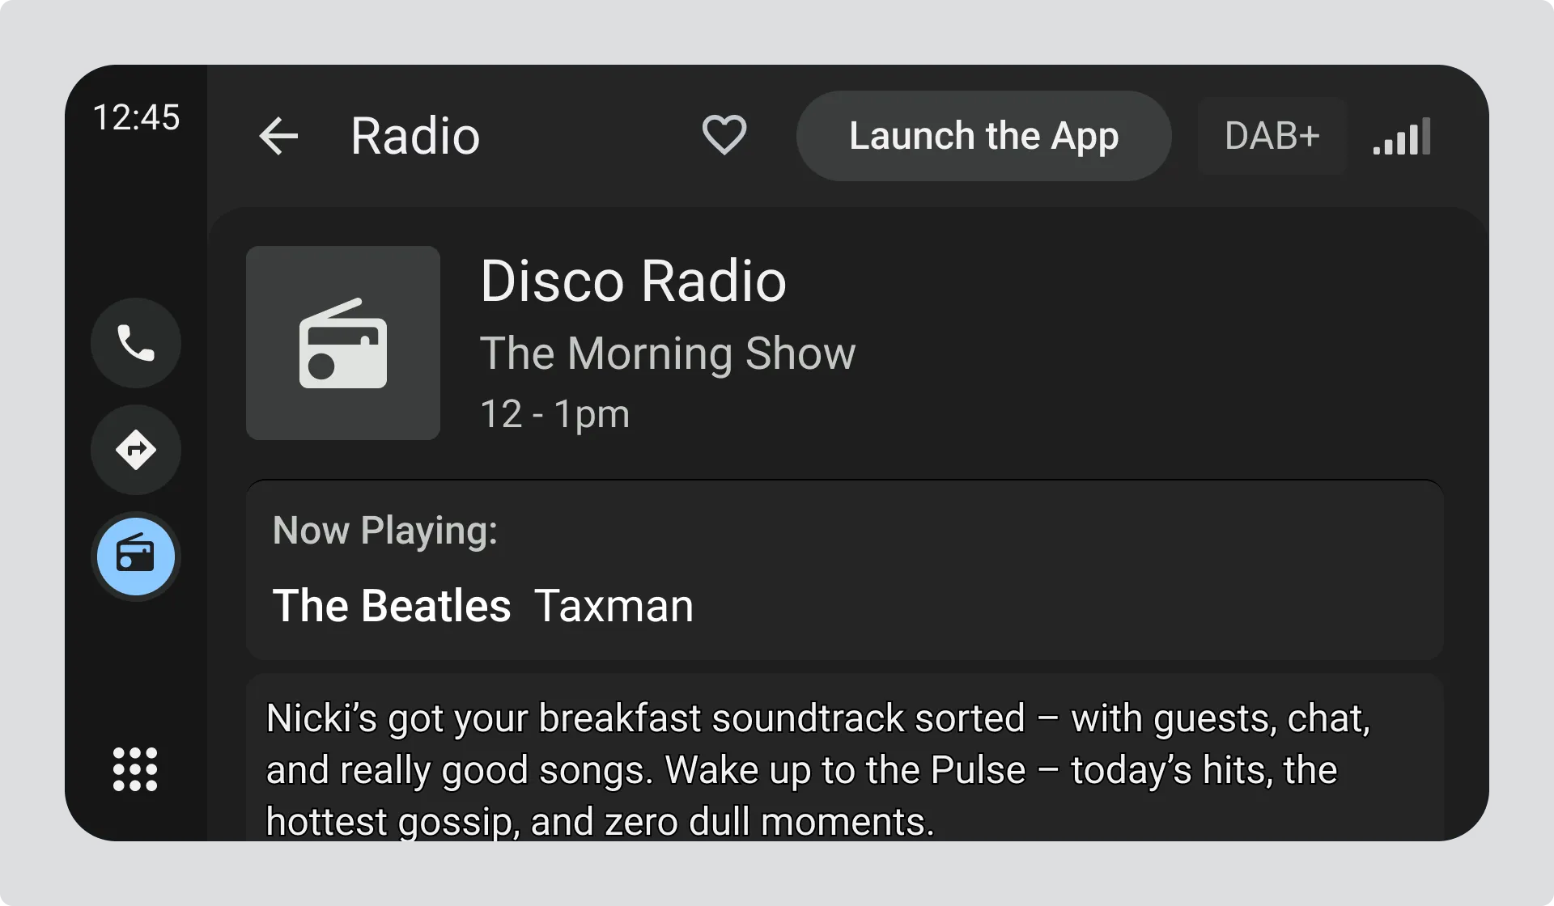Click the 12:45 clock display
Image resolution: width=1554 pixels, height=906 pixels.
(x=136, y=117)
